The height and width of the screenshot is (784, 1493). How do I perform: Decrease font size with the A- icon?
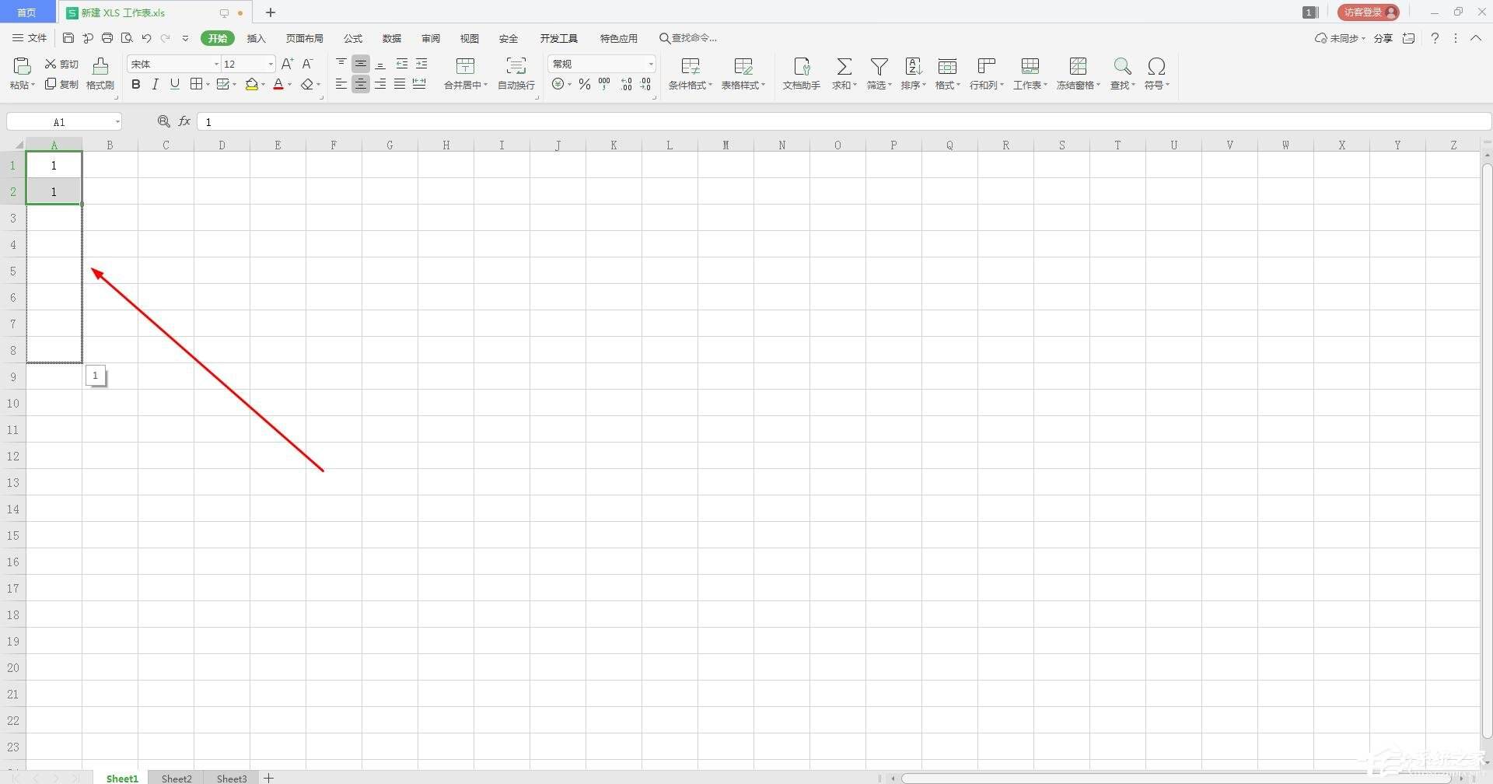(x=308, y=64)
